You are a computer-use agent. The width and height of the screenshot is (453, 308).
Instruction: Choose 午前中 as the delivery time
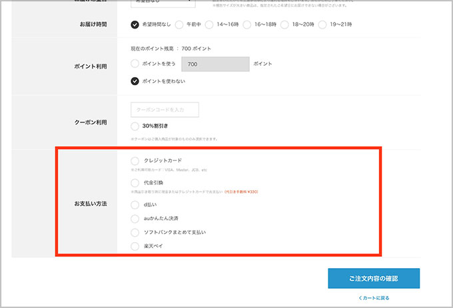point(180,25)
